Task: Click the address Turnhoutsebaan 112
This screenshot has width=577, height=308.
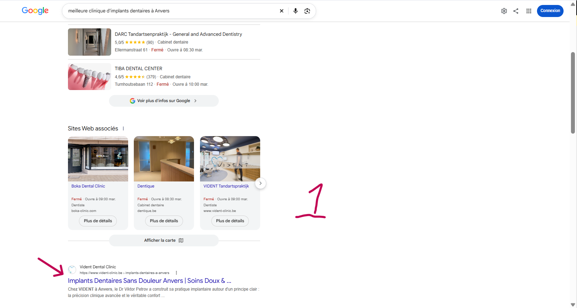Action: point(134,84)
